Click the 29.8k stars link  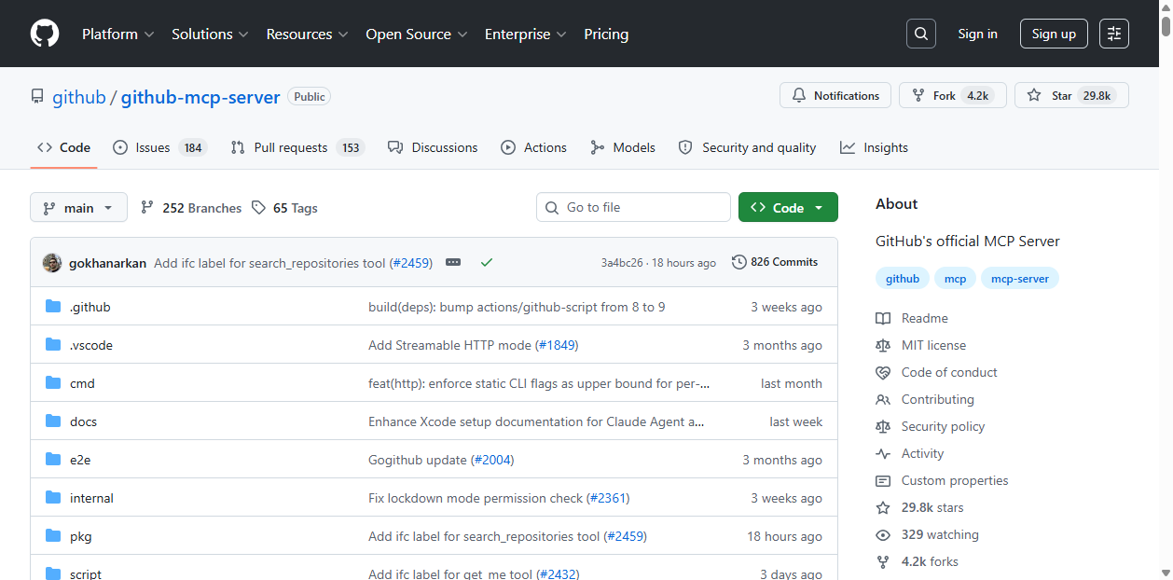pyautogui.click(x=919, y=507)
